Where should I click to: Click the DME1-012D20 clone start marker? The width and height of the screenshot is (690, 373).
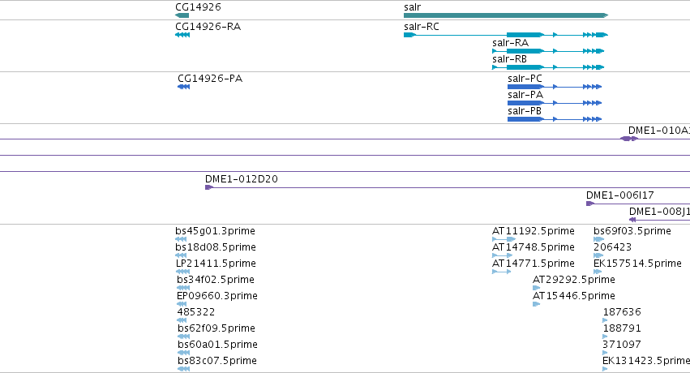[x=209, y=187]
